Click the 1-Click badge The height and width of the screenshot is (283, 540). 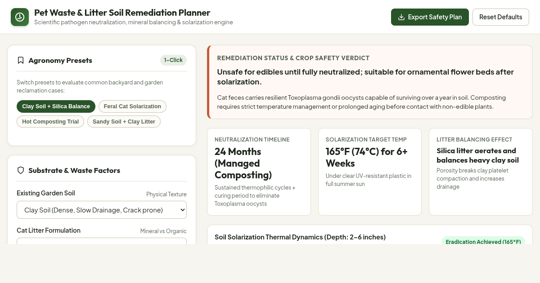[x=173, y=60]
